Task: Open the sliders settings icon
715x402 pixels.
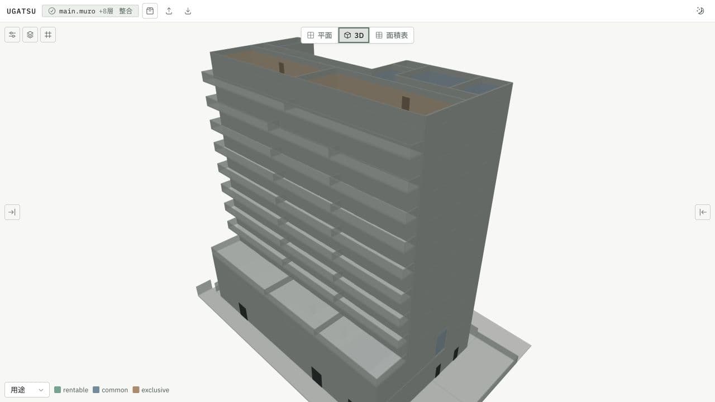Action: (12, 35)
